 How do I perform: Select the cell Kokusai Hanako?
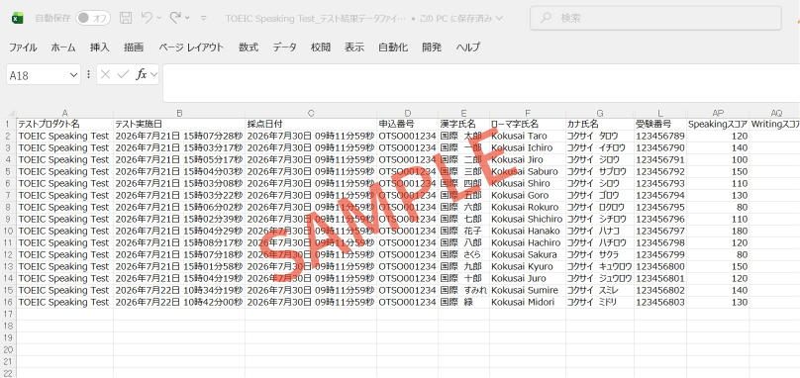[x=528, y=232]
